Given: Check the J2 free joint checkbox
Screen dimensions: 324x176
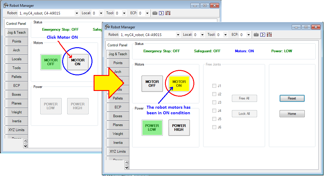Looking at the screenshot, I should (214, 94).
